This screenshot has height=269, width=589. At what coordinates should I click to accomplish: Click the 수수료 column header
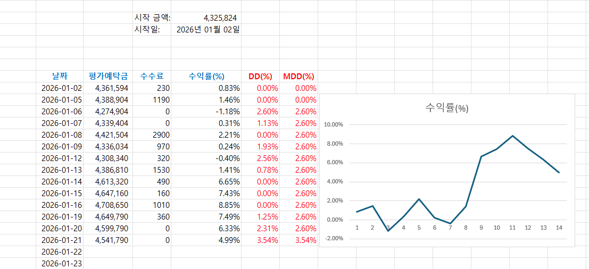[x=152, y=77]
